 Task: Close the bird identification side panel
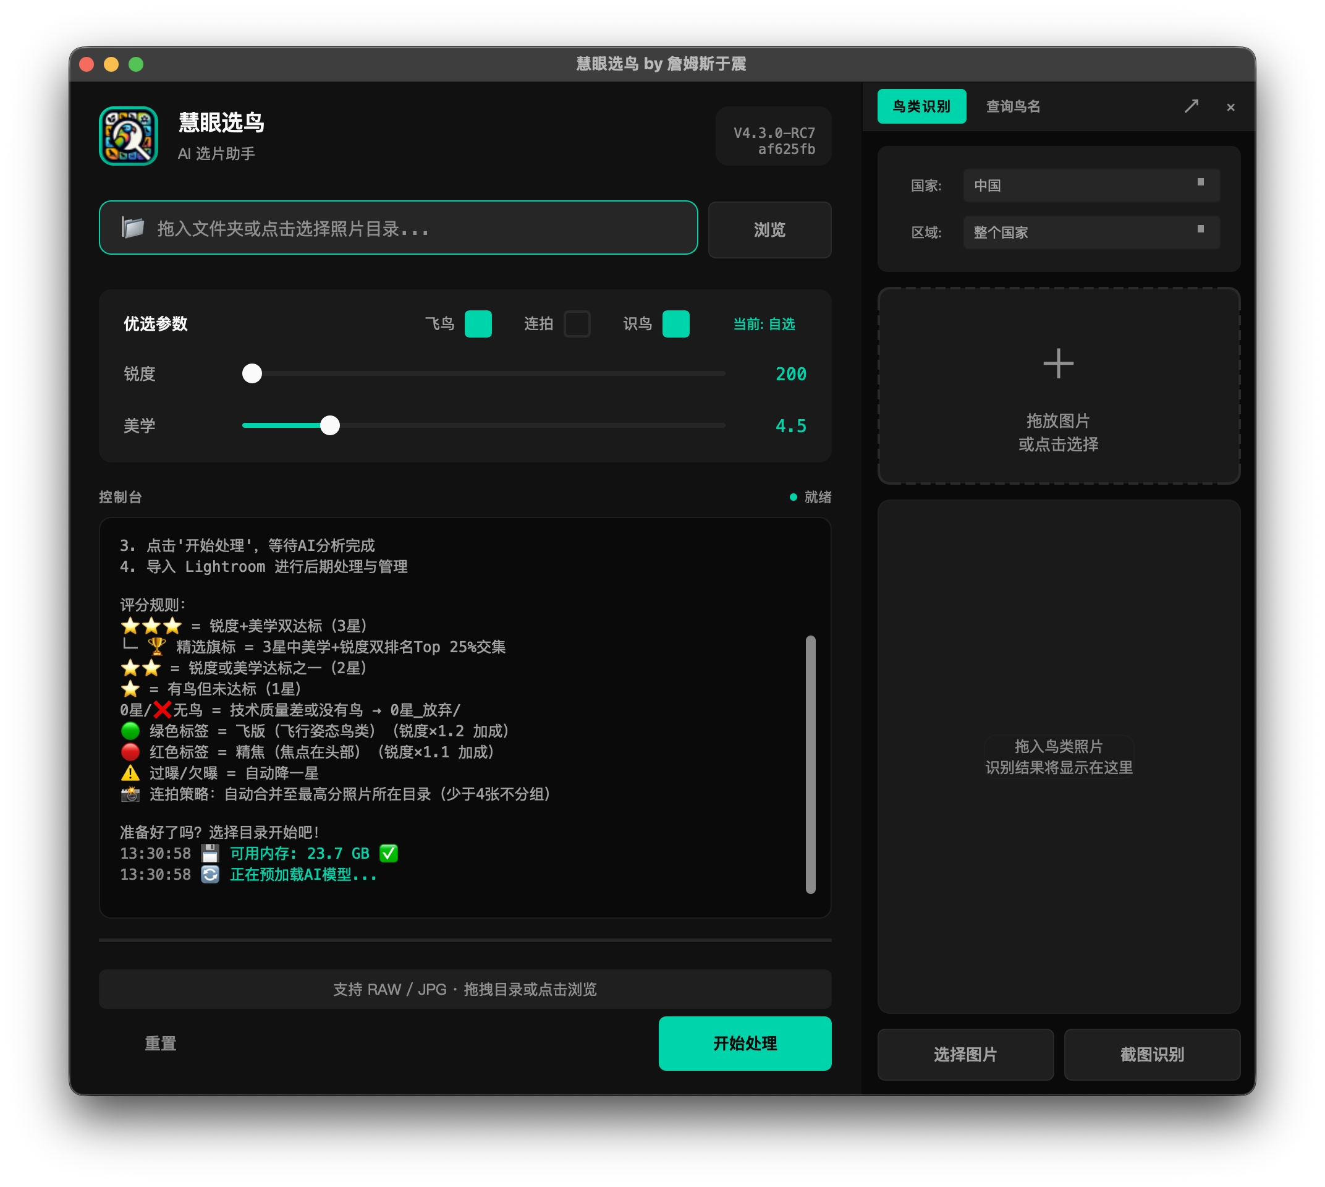[x=1230, y=107]
